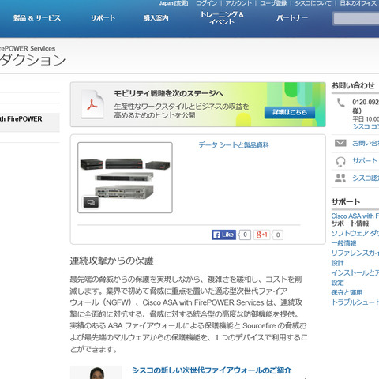Viewport: 379px width, 379px height.
Task: Click the 日本のオフィス link
Action: click(x=359, y=3)
